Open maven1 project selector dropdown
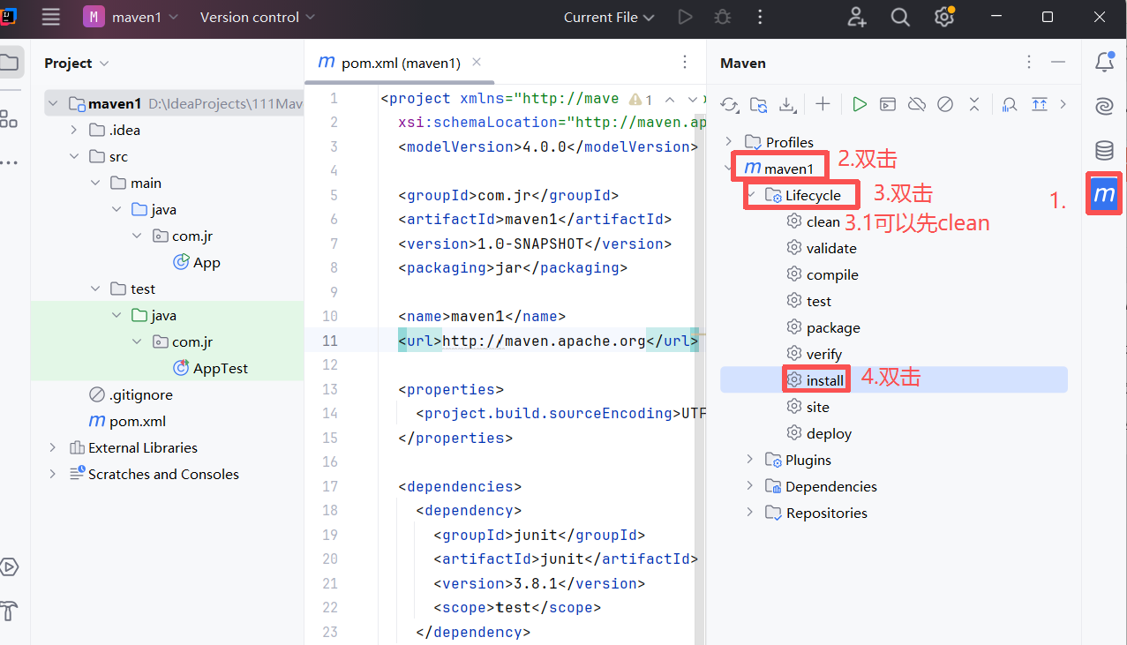Image resolution: width=1127 pixels, height=645 pixels. click(131, 17)
